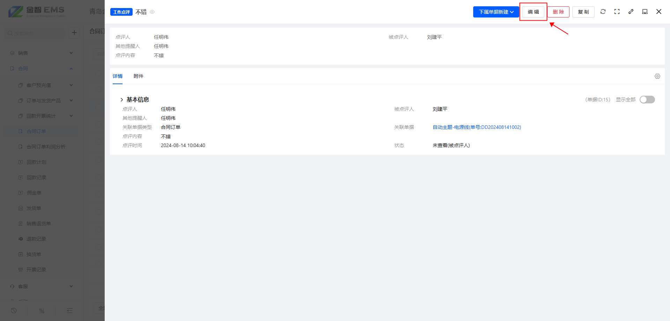Open 退款记录 in sidebar
670x321 pixels.
[41, 239]
